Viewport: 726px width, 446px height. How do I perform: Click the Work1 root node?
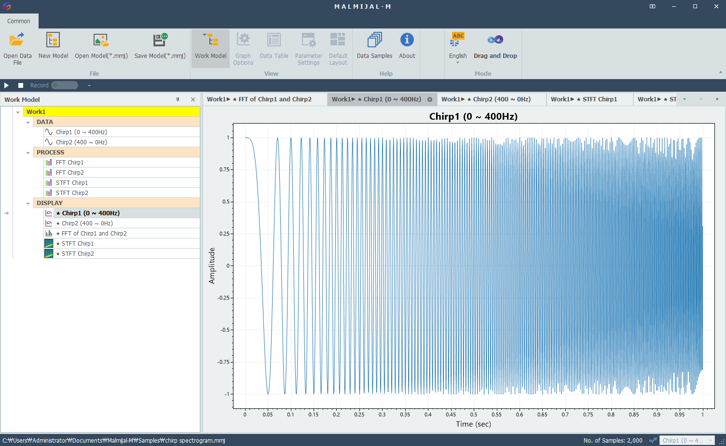pos(112,112)
